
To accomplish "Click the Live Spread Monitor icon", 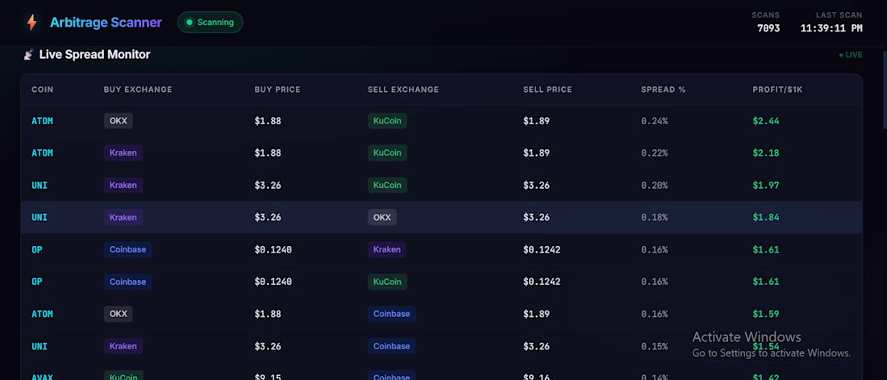I will 28,55.
